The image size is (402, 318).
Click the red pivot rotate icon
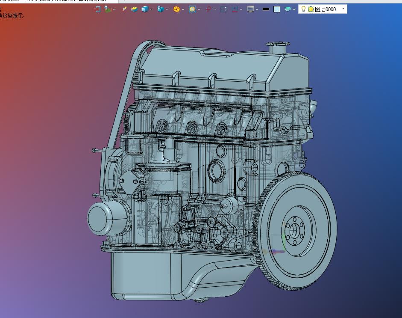coord(208,9)
